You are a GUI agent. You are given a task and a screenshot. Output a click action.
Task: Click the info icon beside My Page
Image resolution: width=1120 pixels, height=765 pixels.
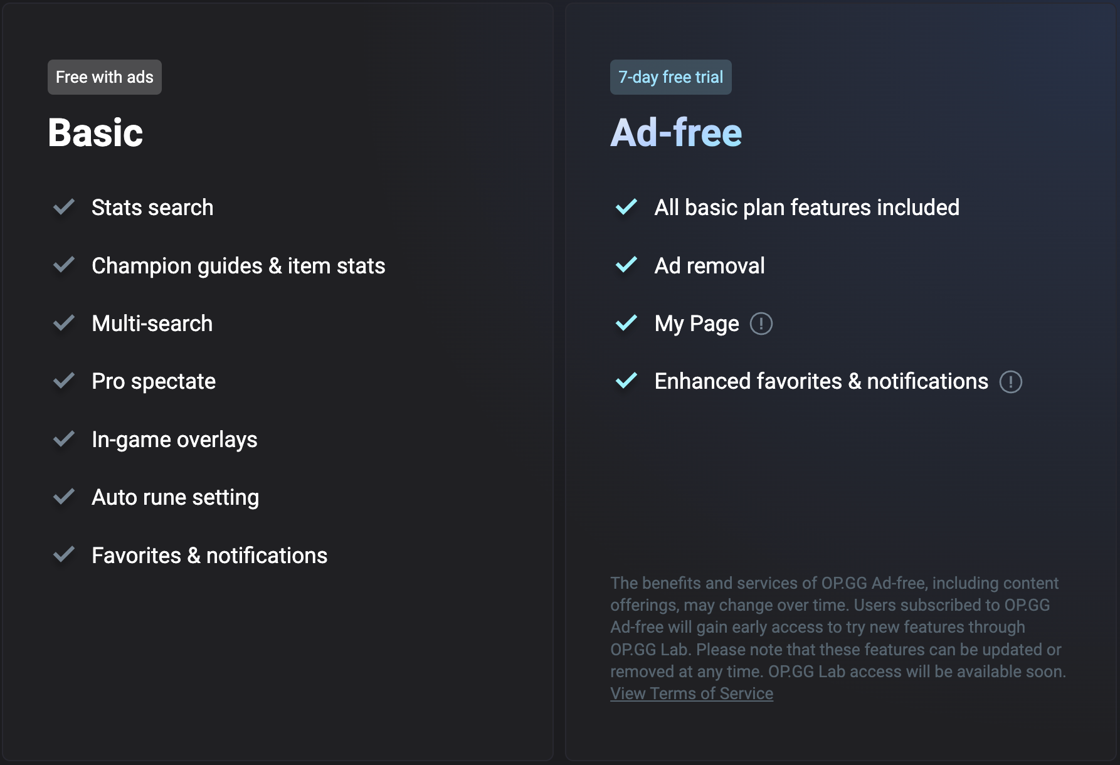point(761,324)
